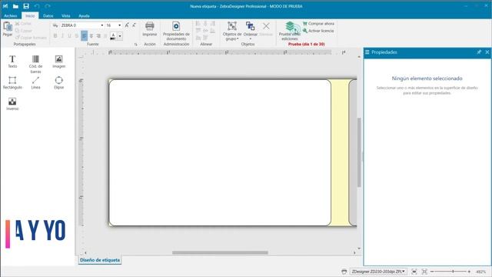The height and width of the screenshot is (277, 492).
Task: Open the font color dropdown arrow
Action: coord(120,36)
